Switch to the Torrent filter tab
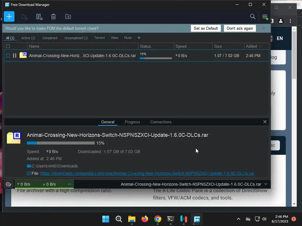 pyautogui.click(x=99, y=38)
